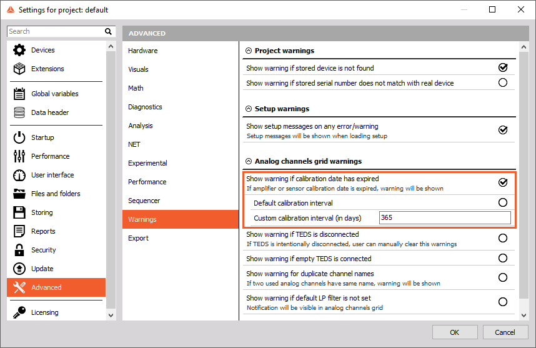536x348 pixels.
Task: Click the warnings panel scrollbar thumb
Action: (x=524, y=175)
